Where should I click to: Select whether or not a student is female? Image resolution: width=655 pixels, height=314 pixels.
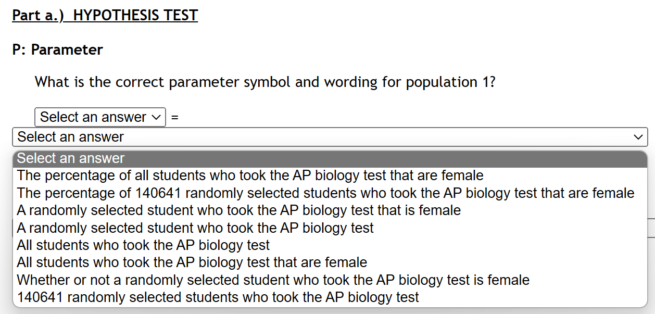272,280
